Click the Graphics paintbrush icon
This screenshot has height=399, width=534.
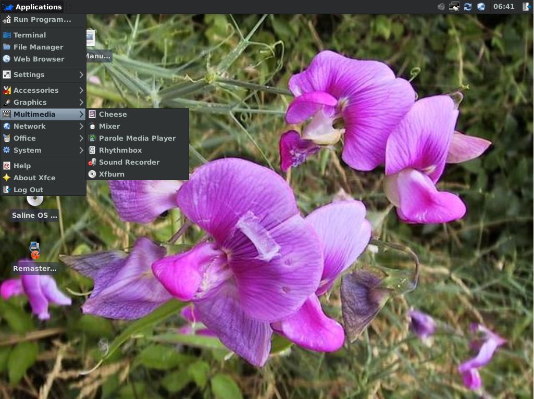click(x=6, y=102)
